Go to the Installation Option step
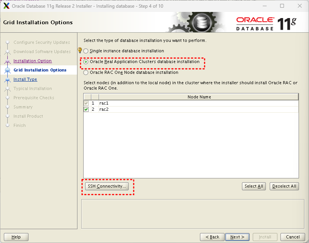This screenshot has width=309, height=243. coord(32,61)
